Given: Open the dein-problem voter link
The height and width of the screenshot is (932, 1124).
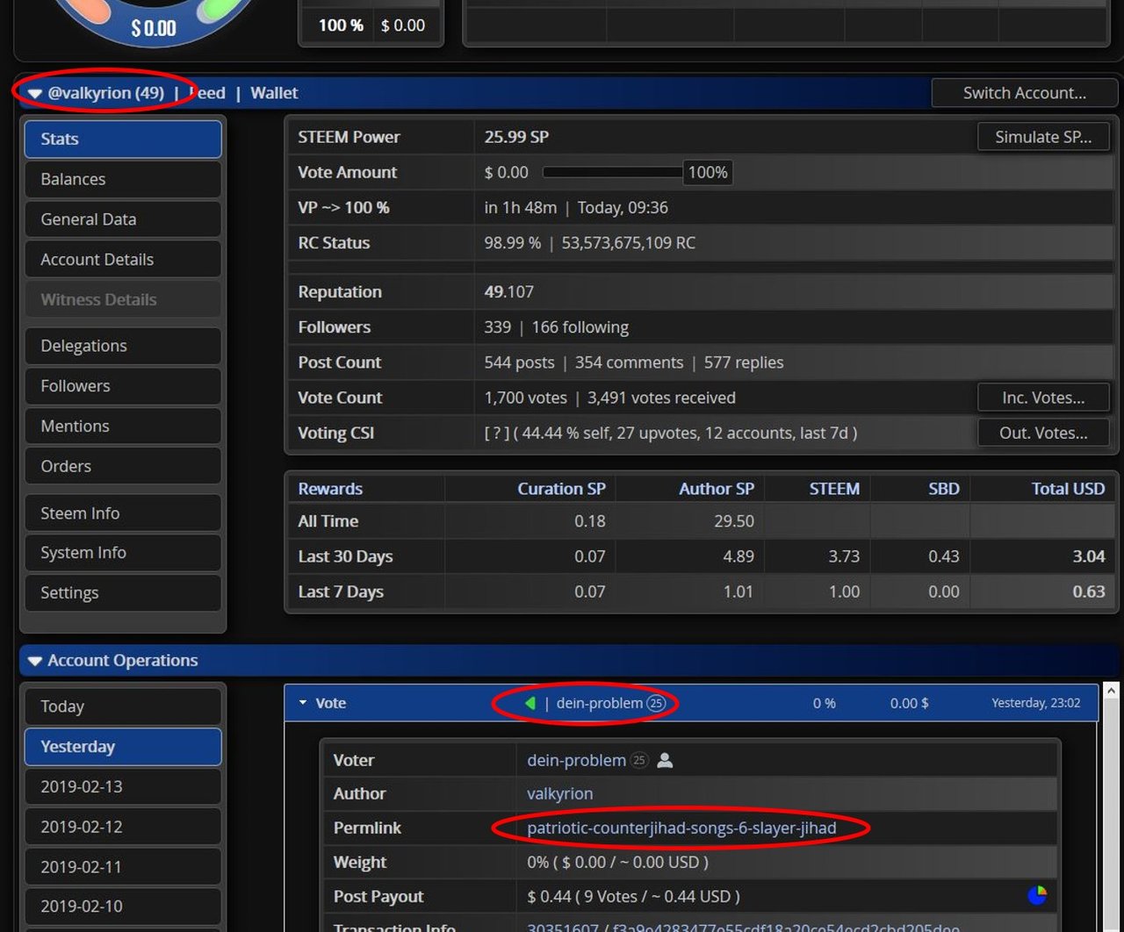Looking at the screenshot, I should pyautogui.click(x=576, y=761).
